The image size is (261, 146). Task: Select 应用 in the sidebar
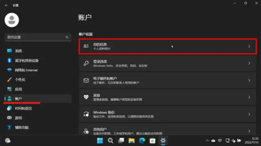pyautogui.click(x=38, y=89)
